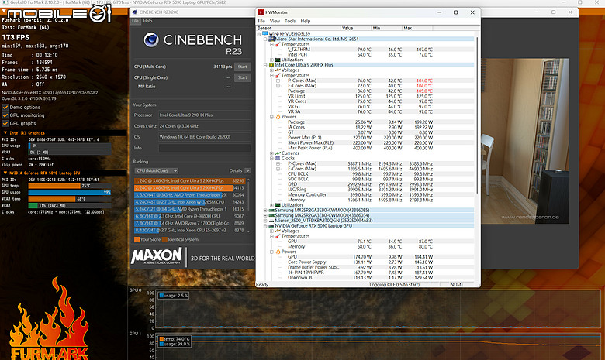The height and width of the screenshot is (360, 605).
Task: Click the lightning icon beside CPU Voltages
Action: tap(278, 70)
